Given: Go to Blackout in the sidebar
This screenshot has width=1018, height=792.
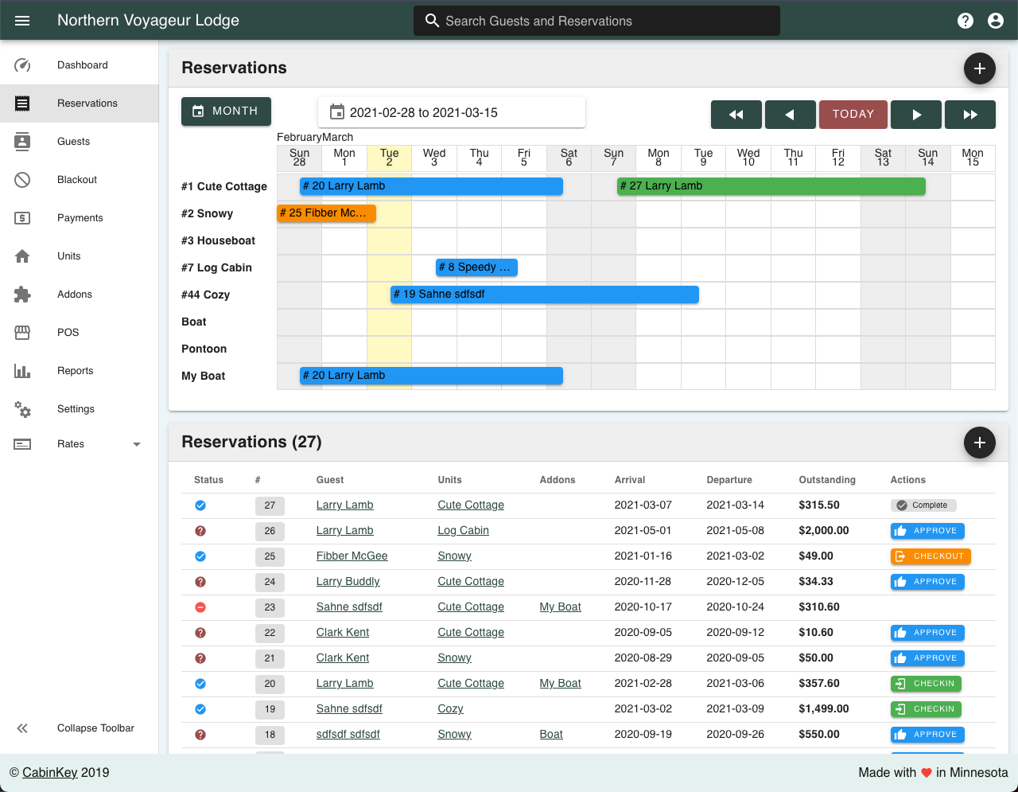Looking at the screenshot, I should [x=76, y=180].
